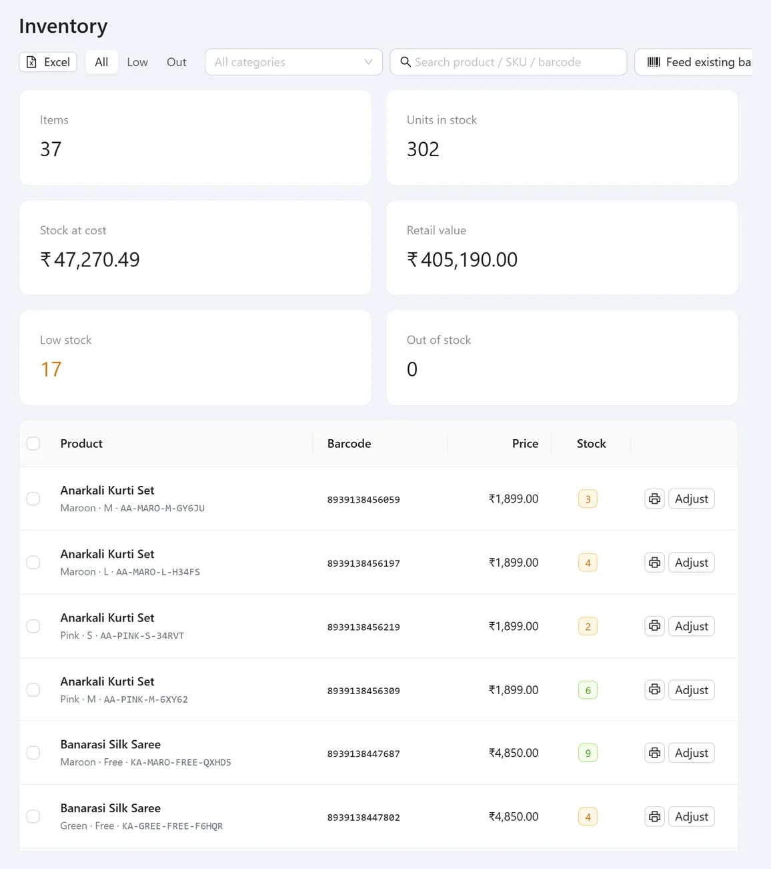
Task: Click the Retail value ₹405,190.00
Action: [462, 260]
